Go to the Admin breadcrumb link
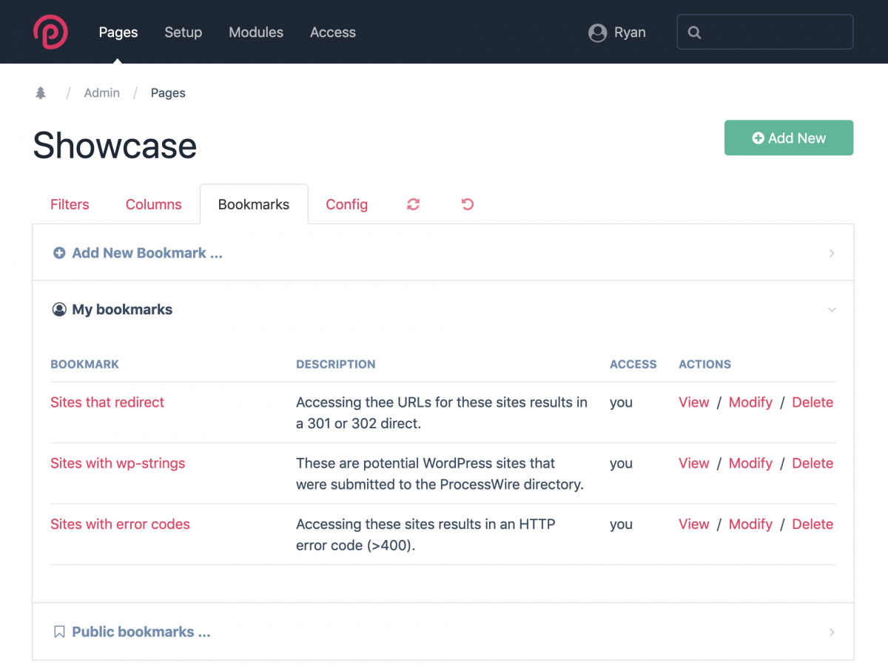 coord(102,92)
